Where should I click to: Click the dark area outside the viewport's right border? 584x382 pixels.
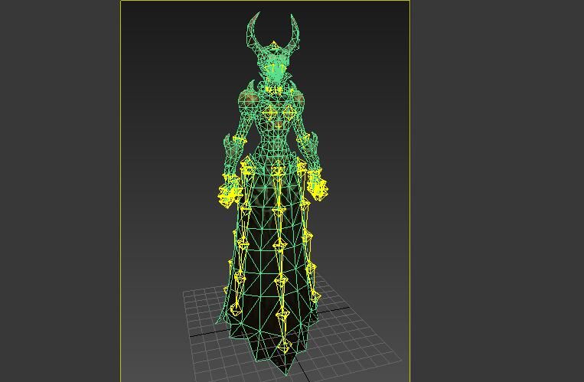point(498,191)
